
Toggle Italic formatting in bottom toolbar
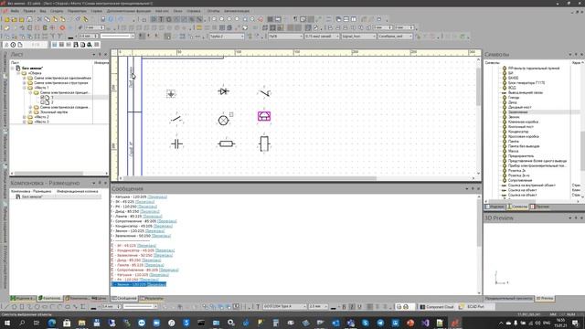coord(352,307)
